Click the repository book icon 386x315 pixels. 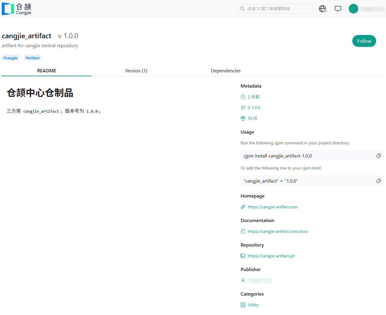tap(243, 256)
